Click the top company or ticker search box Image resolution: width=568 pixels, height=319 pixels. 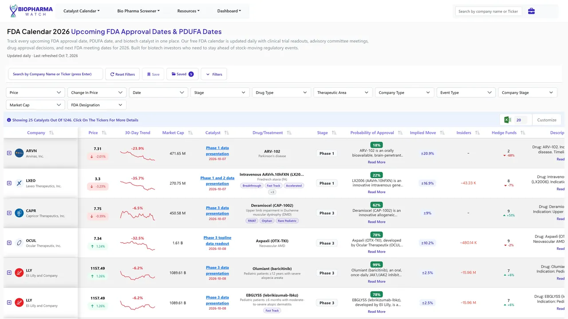click(489, 11)
